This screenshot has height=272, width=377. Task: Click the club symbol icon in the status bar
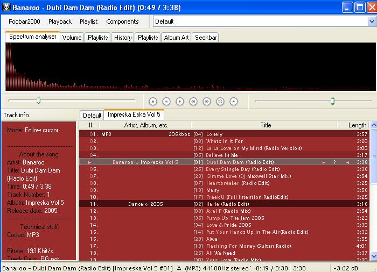(x=179, y=268)
